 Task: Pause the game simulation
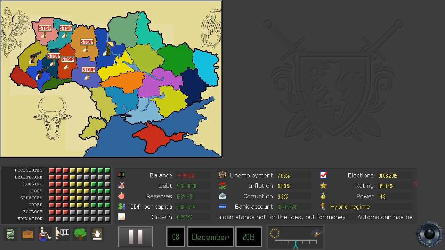coord(136,237)
